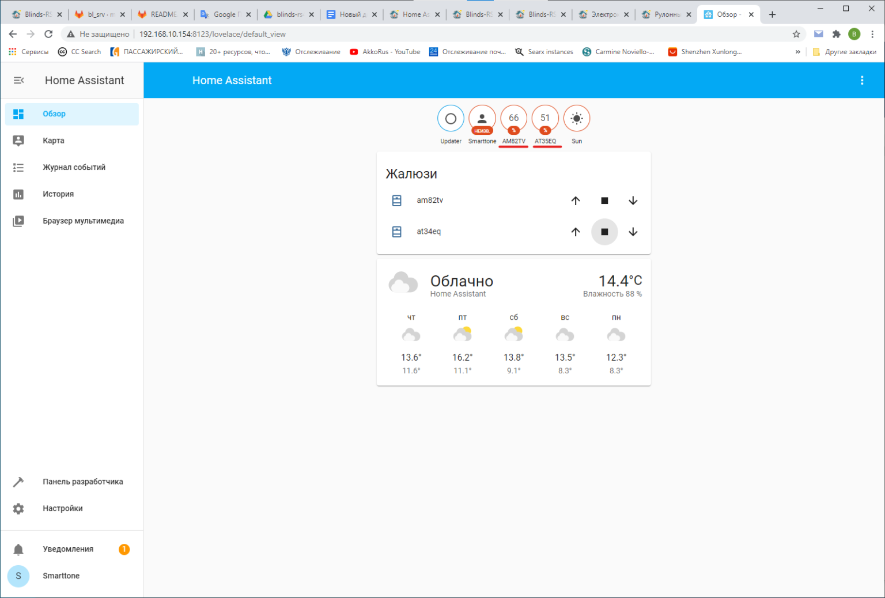Open Сервисы apps shortcut
This screenshot has height=598, width=885.
tap(29, 52)
